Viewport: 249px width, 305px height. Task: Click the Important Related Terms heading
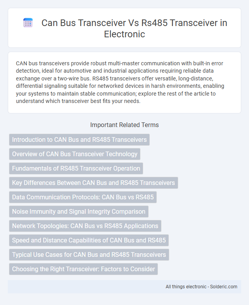click(124, 125)
